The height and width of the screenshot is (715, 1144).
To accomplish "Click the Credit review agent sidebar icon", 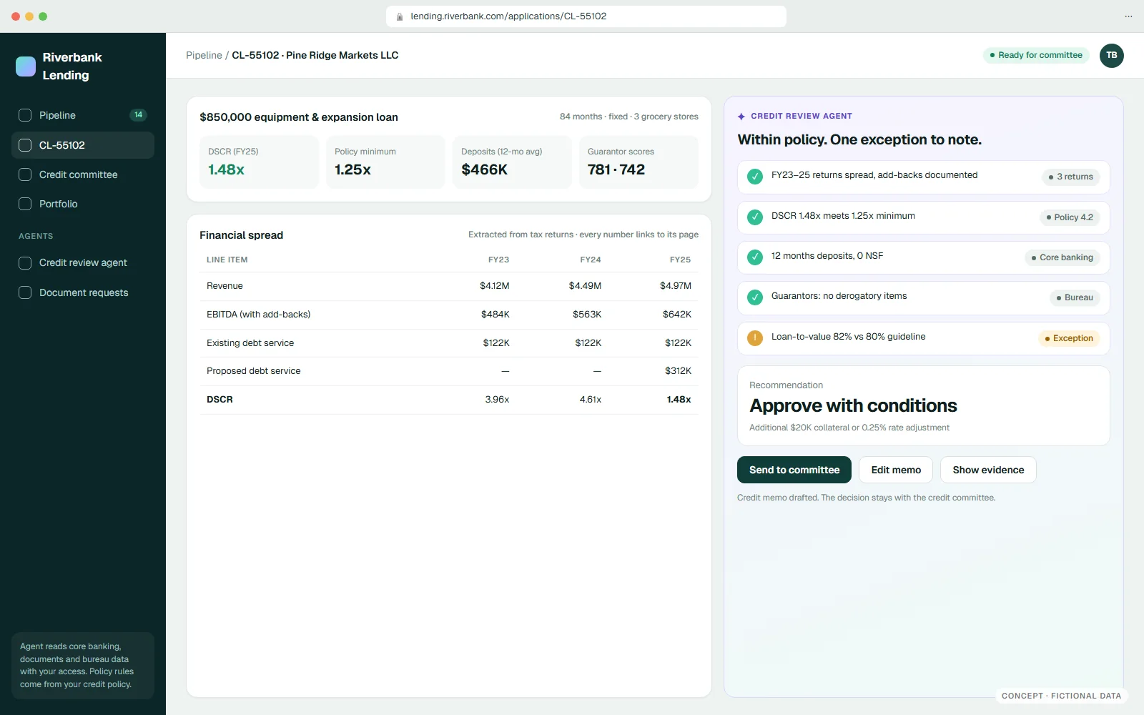I will (x=25, y=263).
